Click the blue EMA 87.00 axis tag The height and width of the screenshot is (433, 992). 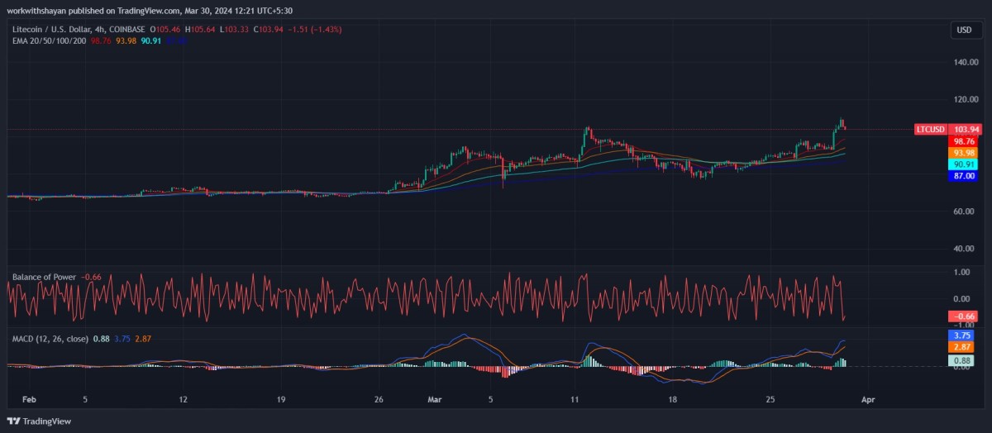[964, 176]
